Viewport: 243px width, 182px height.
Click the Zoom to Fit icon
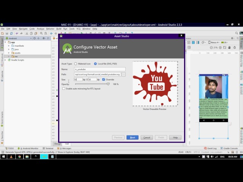(x=225, y=48)
